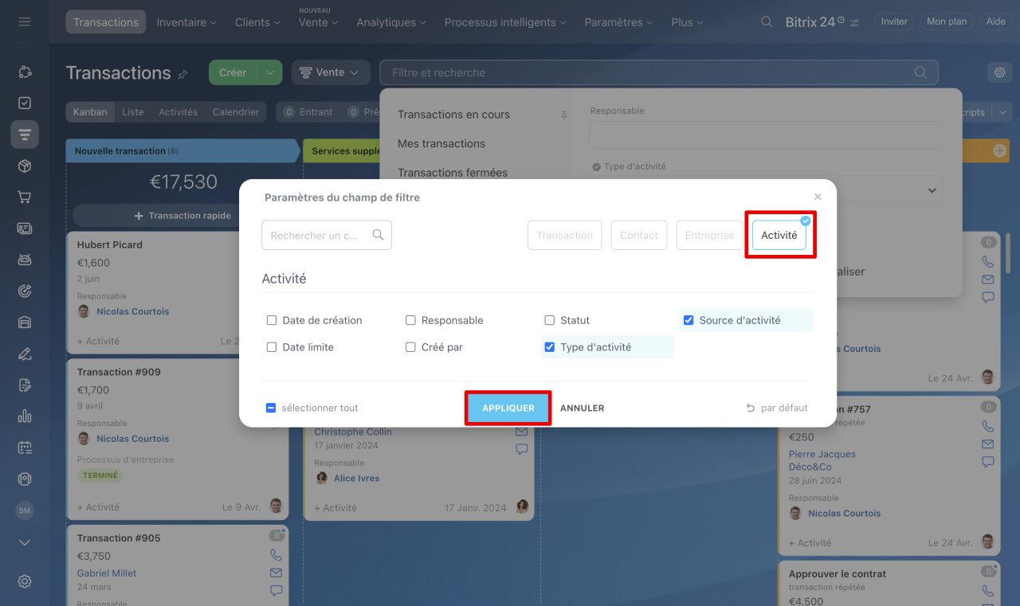Check the Date limite checkbox

(x=272, y=347)
